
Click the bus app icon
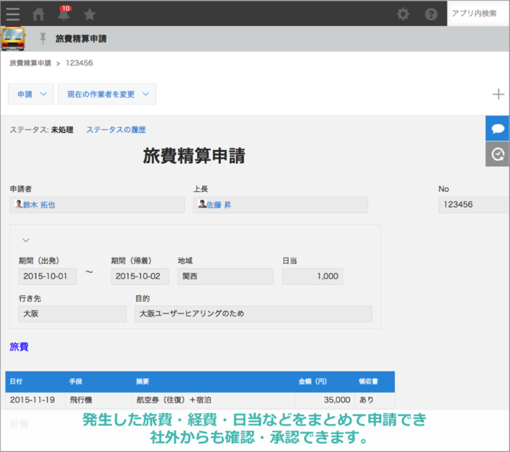point(13,39)
